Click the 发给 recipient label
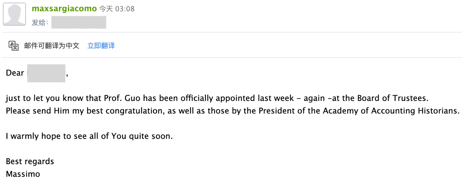Screen dimensions: 462x182 click(40, 23)
